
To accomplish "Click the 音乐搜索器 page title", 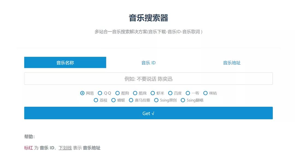I will tap(148, 18).
